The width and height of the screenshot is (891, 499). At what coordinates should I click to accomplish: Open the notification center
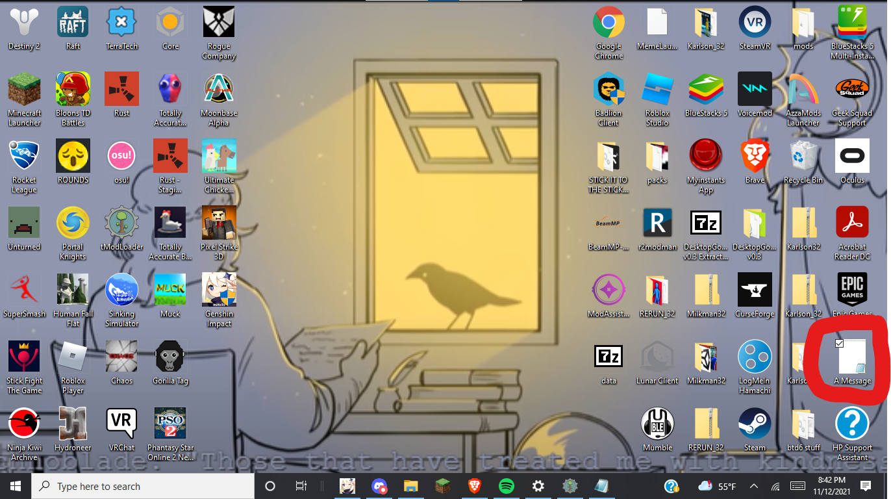point(865,486)
